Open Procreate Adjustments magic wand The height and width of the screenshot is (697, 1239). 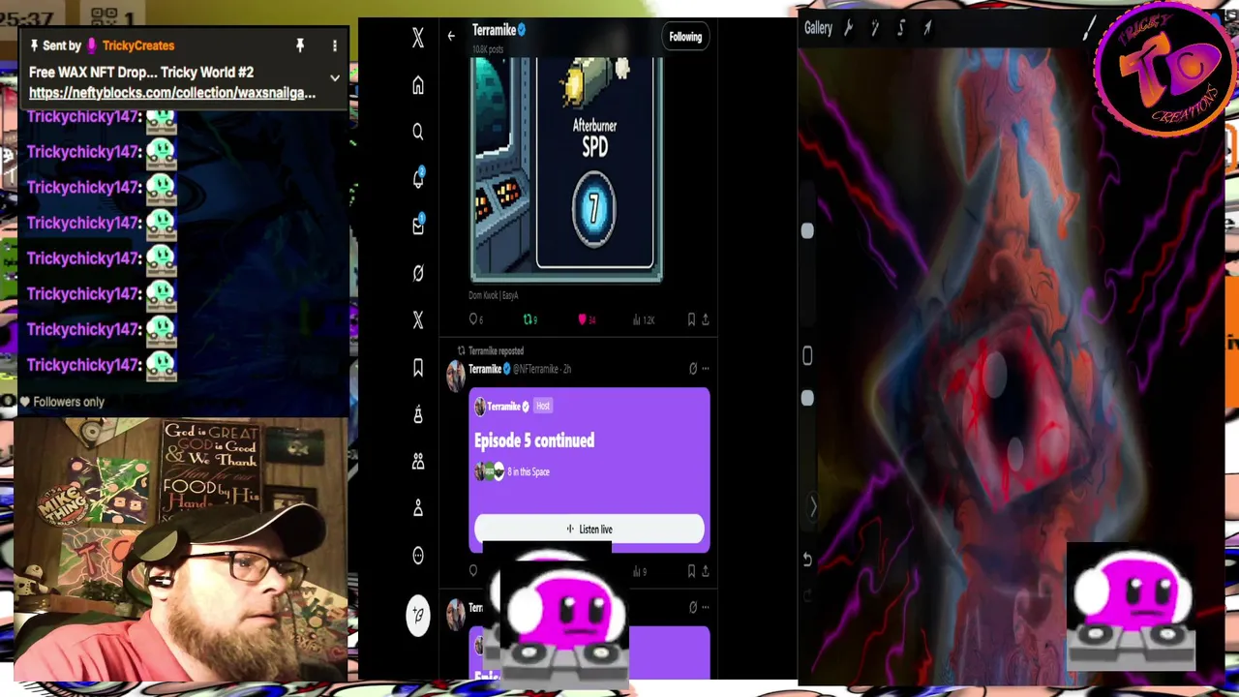point(875,28)
